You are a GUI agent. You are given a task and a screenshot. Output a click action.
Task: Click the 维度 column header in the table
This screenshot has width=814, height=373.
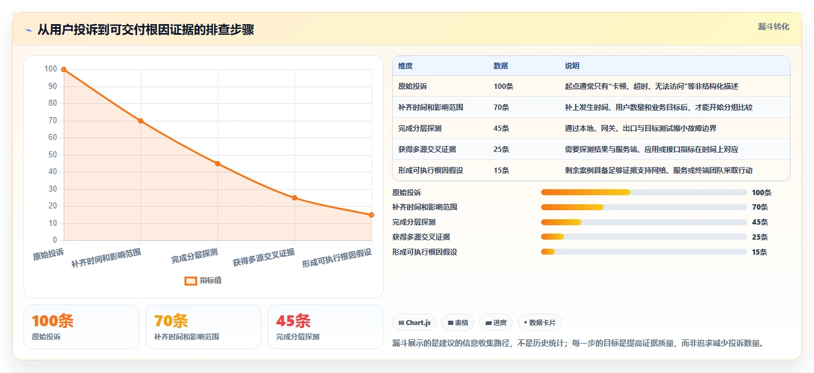(x=405, y=66)
